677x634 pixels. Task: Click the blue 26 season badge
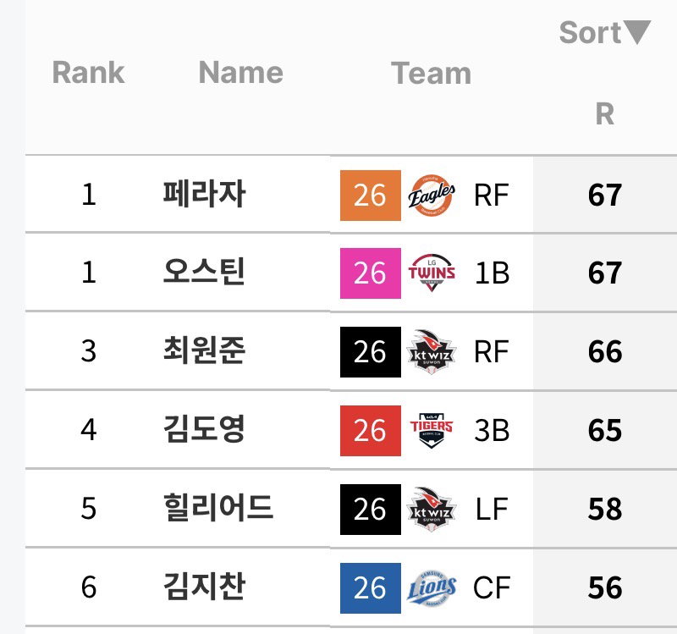371,587
